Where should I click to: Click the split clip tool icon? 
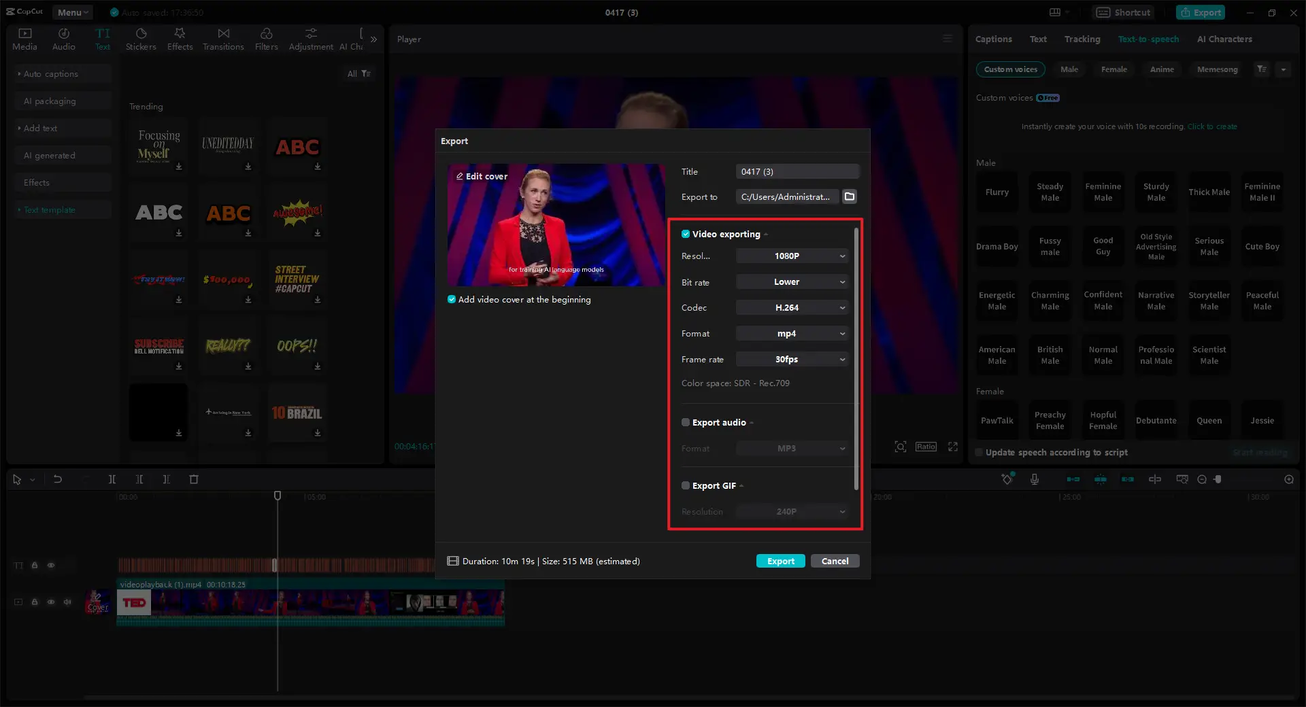click(112, 479)
